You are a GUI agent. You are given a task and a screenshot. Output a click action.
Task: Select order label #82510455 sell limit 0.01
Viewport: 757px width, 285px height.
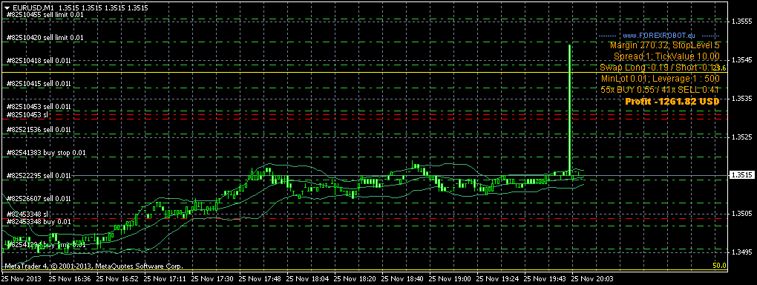pos(45,15)
